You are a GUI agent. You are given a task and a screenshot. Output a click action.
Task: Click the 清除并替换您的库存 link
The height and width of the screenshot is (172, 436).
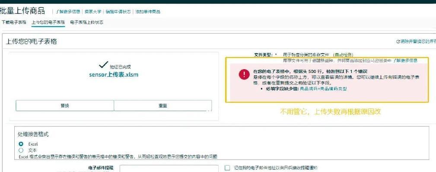click(x=418, y=41)
